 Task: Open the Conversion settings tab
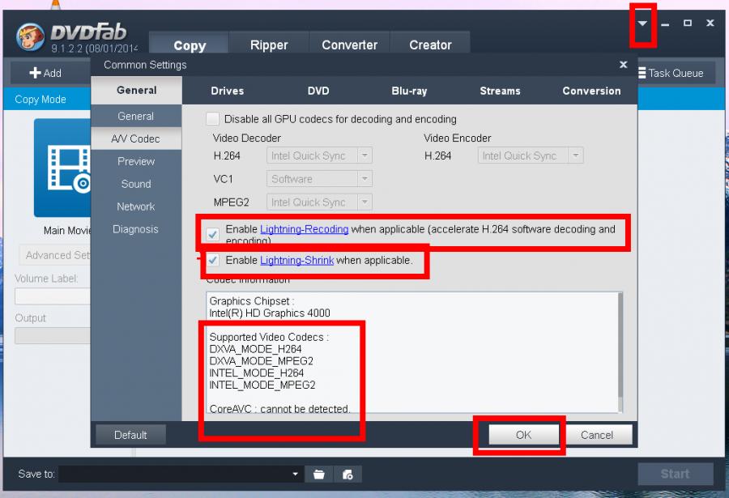591,91
